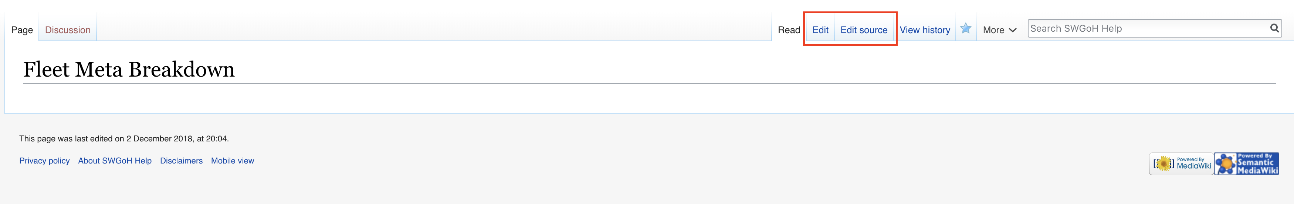Open View history tab
Screen dimensions: 1294x204
925,30
